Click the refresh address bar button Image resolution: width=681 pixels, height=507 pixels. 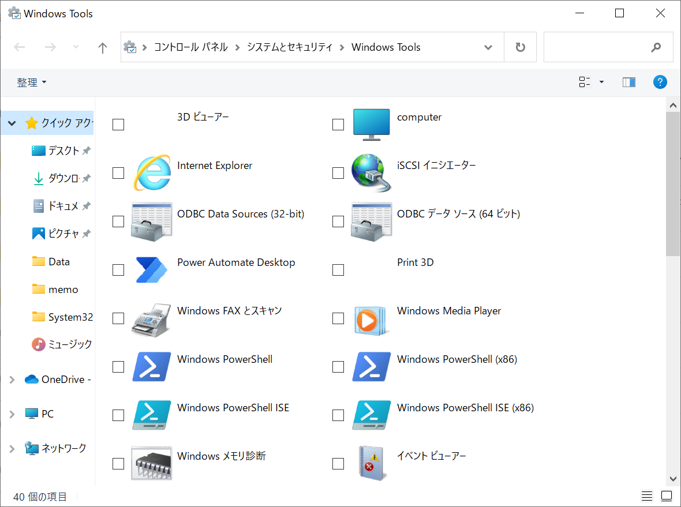click(521, 47)
